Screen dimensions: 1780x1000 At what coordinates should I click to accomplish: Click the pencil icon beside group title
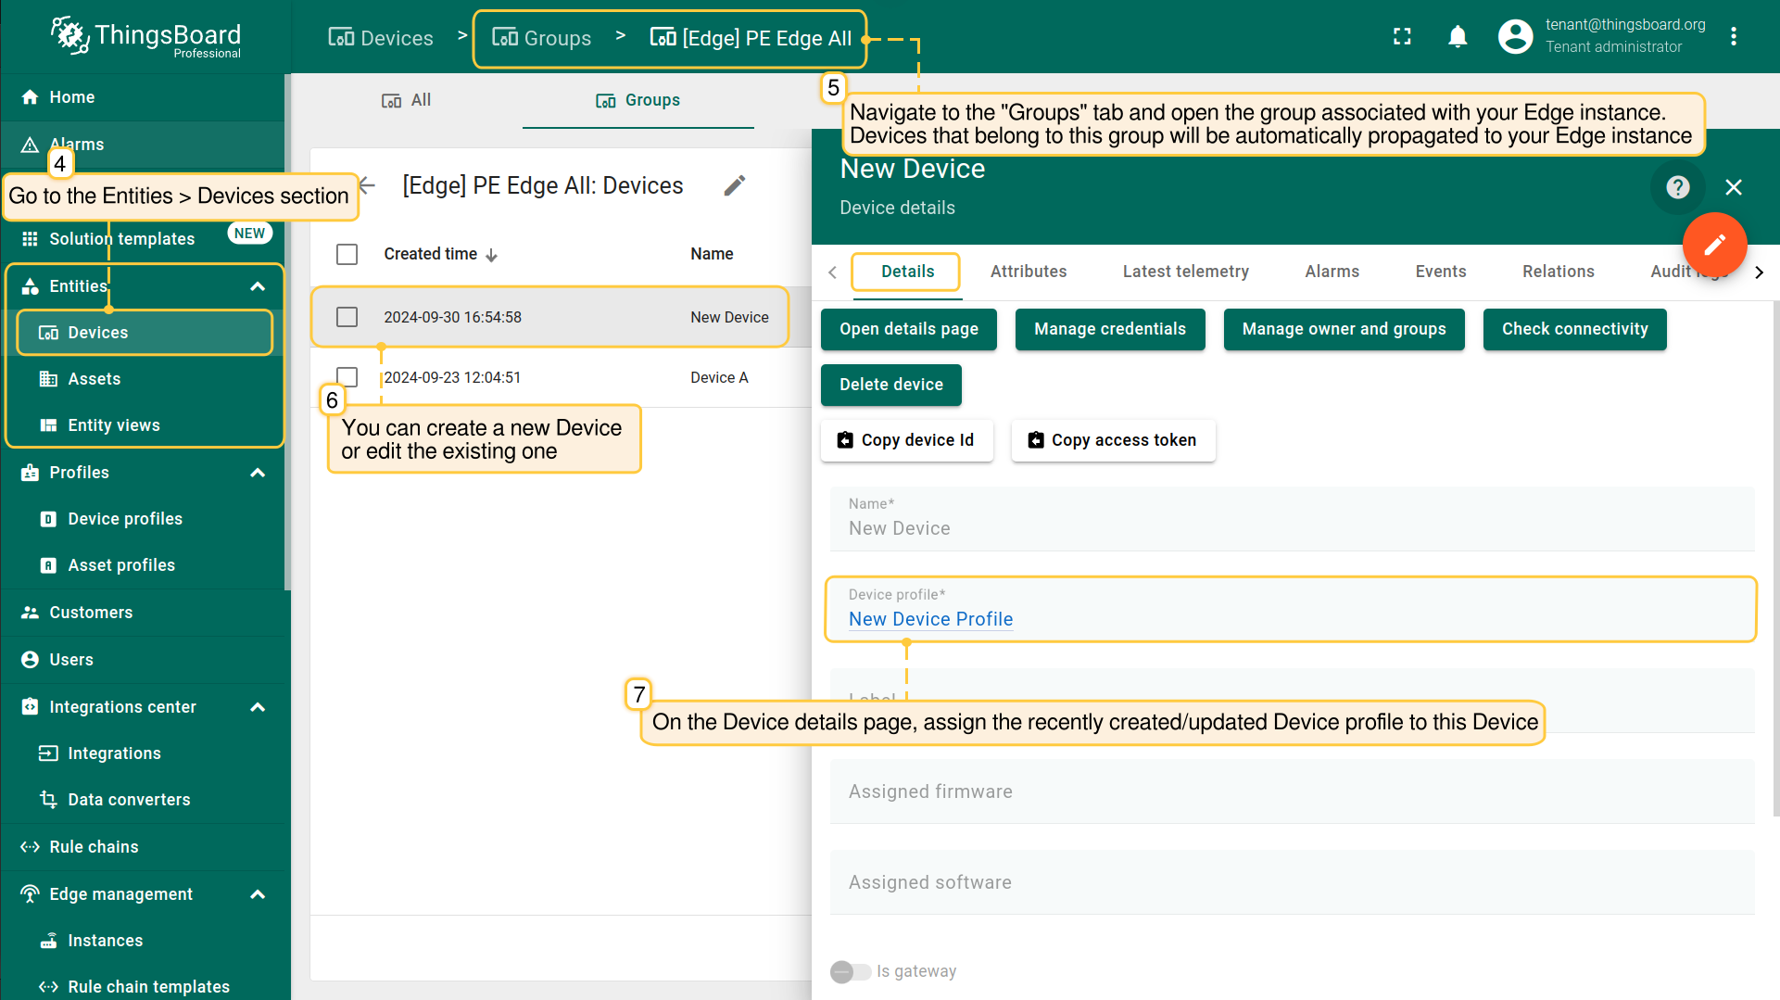coord(734,186)
